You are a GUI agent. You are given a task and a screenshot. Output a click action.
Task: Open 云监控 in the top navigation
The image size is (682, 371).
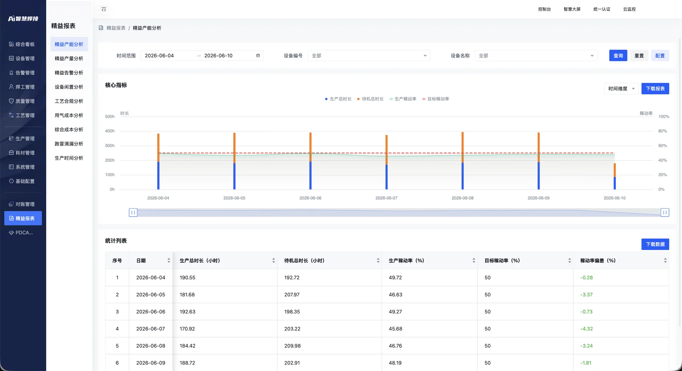[x=629, y=9]
